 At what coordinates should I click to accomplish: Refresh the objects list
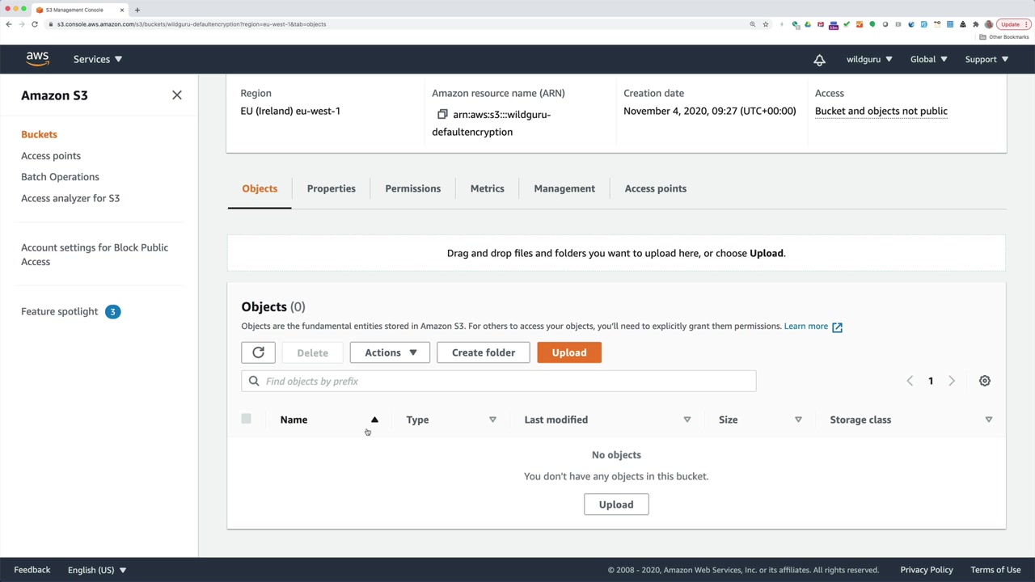click(x=258, y=352)
